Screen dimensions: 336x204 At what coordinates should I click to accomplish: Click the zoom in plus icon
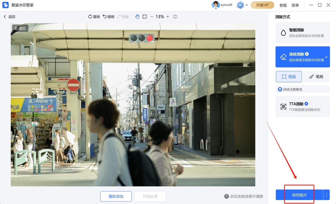coord(168,17)
